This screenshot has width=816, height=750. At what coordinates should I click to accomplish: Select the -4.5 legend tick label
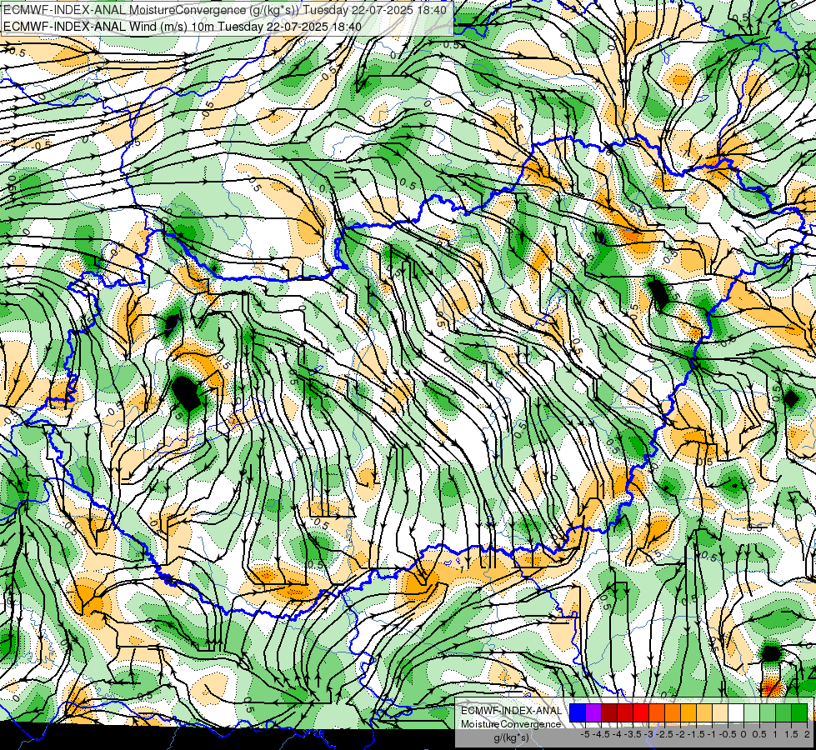coord(601,734)
